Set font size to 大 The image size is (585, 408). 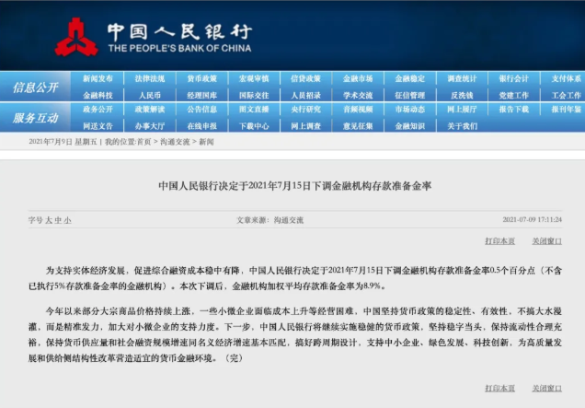pos(49,220)
